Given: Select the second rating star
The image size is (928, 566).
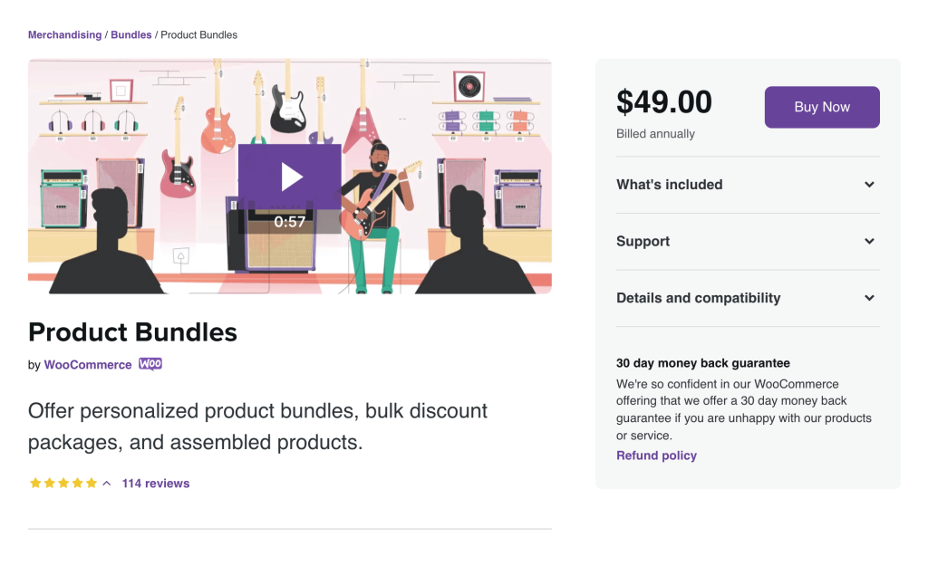Looking at the screenshot, I should point(50,483).
